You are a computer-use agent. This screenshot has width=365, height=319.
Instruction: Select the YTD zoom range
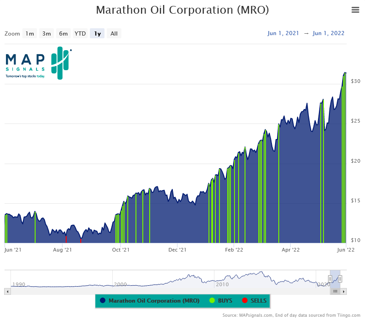(x=80, y=33)
